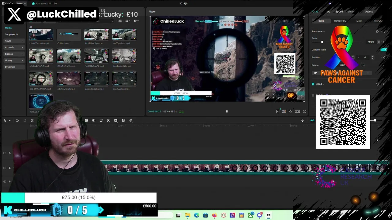The image size is (392, 220).
Task: Toggle the top track's visibility icon
Action: (5, 153)
